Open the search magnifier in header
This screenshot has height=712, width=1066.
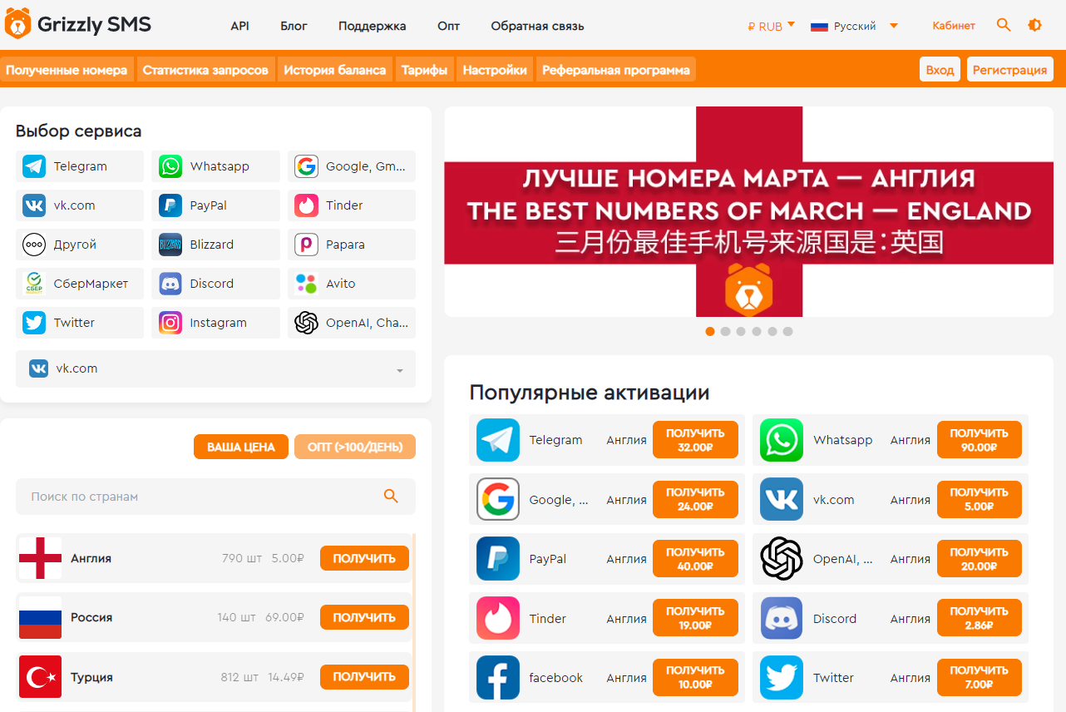[1004, 25]
